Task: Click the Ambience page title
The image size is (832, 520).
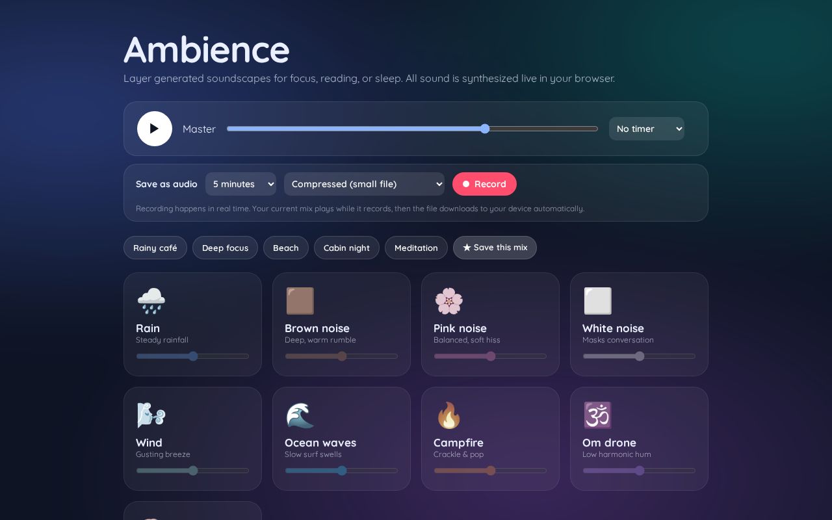Action: [207, 49]
